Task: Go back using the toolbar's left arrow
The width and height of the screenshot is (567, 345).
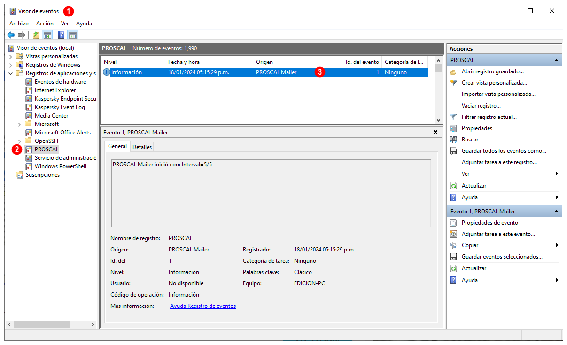Action: [11, 35]
